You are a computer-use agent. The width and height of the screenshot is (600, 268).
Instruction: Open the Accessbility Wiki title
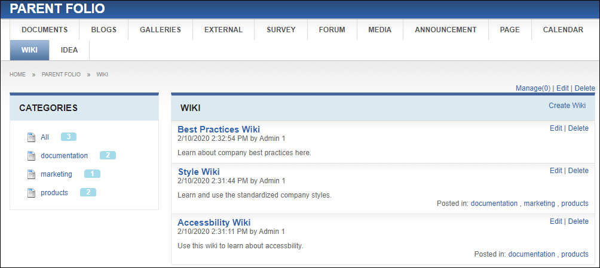(x=215, y=223)
